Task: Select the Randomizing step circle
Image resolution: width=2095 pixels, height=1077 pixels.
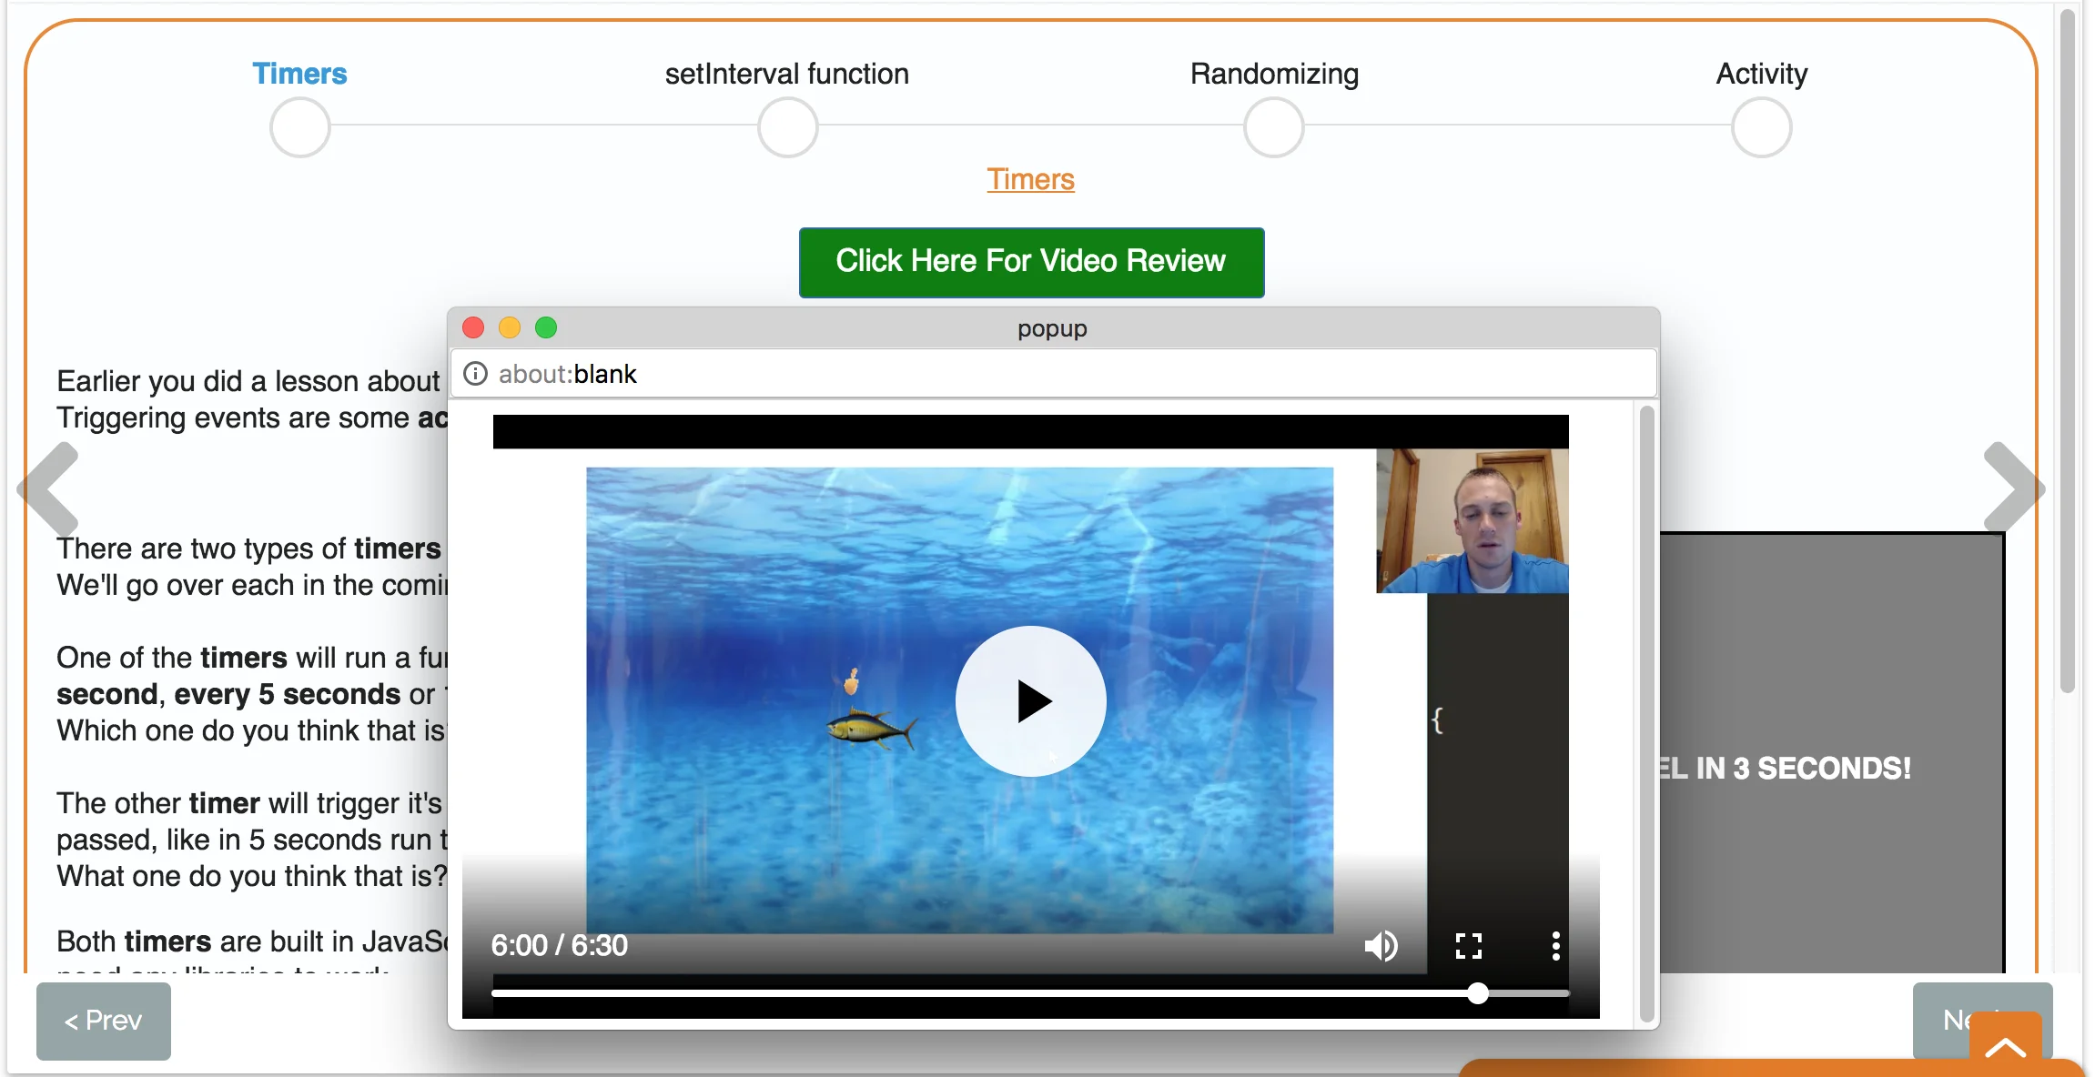Action: (1273, 127)
